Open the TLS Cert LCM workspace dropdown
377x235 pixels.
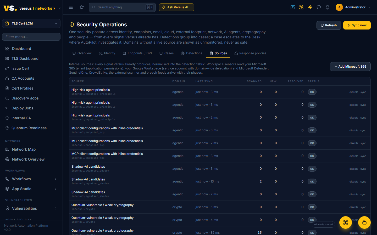pyautogui.click(x=31, y=23)
